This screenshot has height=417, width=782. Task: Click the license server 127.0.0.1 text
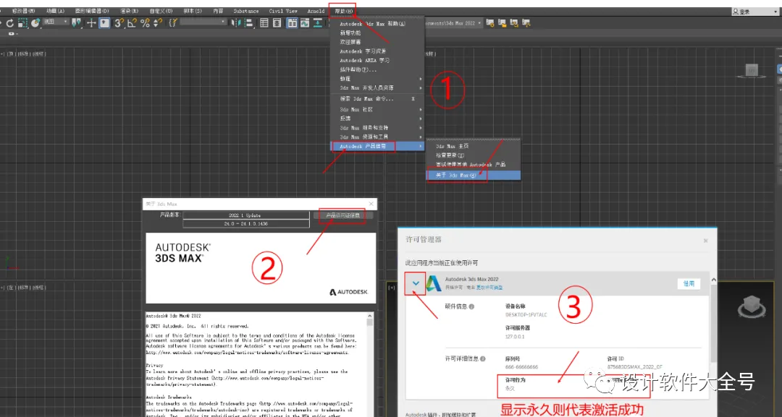point(516,336)
